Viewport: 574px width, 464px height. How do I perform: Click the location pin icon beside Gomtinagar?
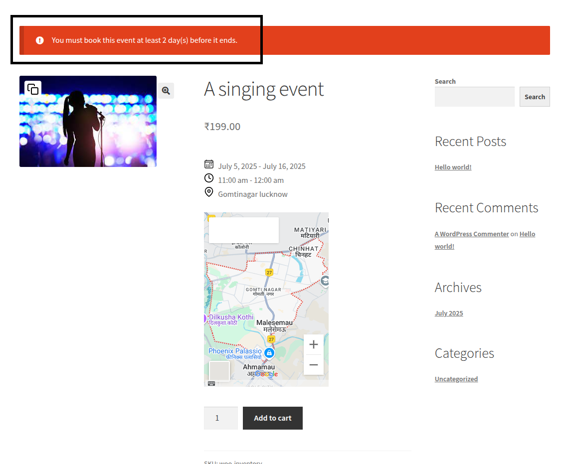[x=208, y=192]
